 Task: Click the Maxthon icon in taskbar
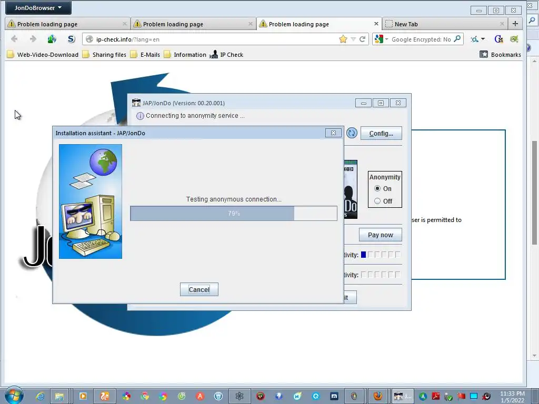coord(334,396)
